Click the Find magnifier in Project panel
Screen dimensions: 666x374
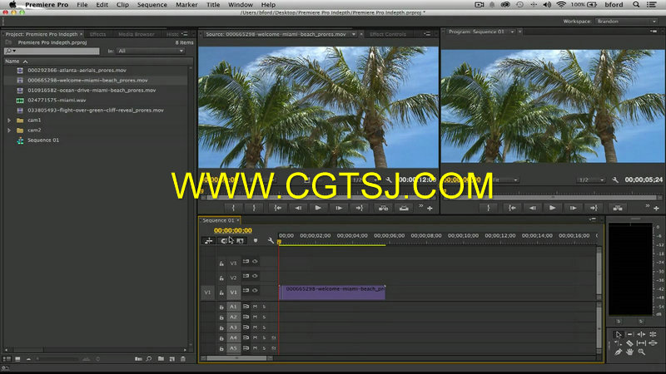pos(149,359)
